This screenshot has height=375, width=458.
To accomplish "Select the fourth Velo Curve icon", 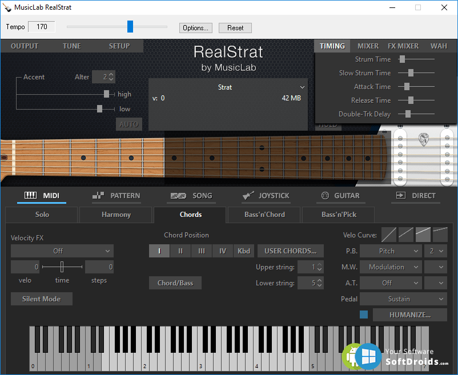I will [x=440, y=235].
